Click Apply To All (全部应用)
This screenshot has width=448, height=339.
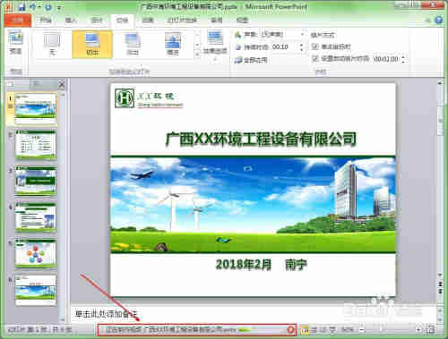[x=251, y=60]
